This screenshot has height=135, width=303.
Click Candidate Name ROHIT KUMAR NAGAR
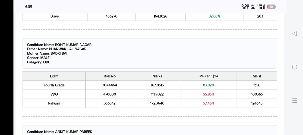[59, 45]
